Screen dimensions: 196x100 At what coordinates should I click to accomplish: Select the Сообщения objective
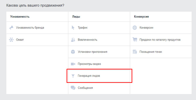99,88
